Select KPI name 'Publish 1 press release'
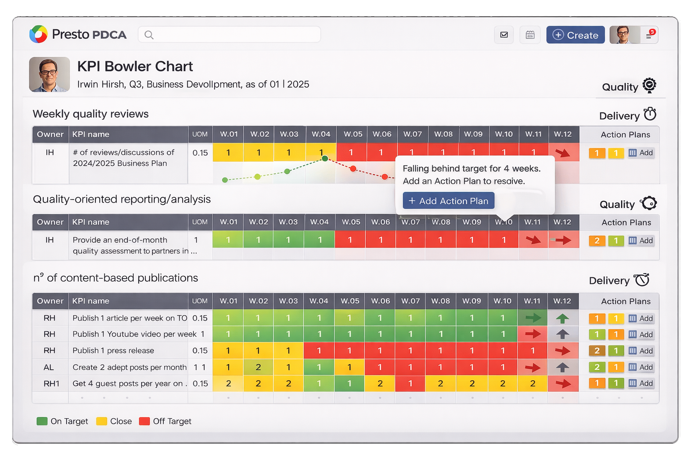Image resolution: width=691 pixels, height=461 pixels. pyautogui.click(x=113, y=350)
